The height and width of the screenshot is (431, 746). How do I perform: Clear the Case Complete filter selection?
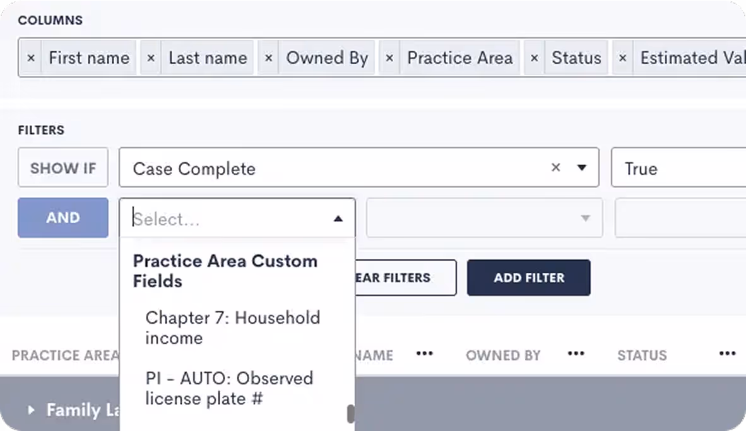pos(555,167)
